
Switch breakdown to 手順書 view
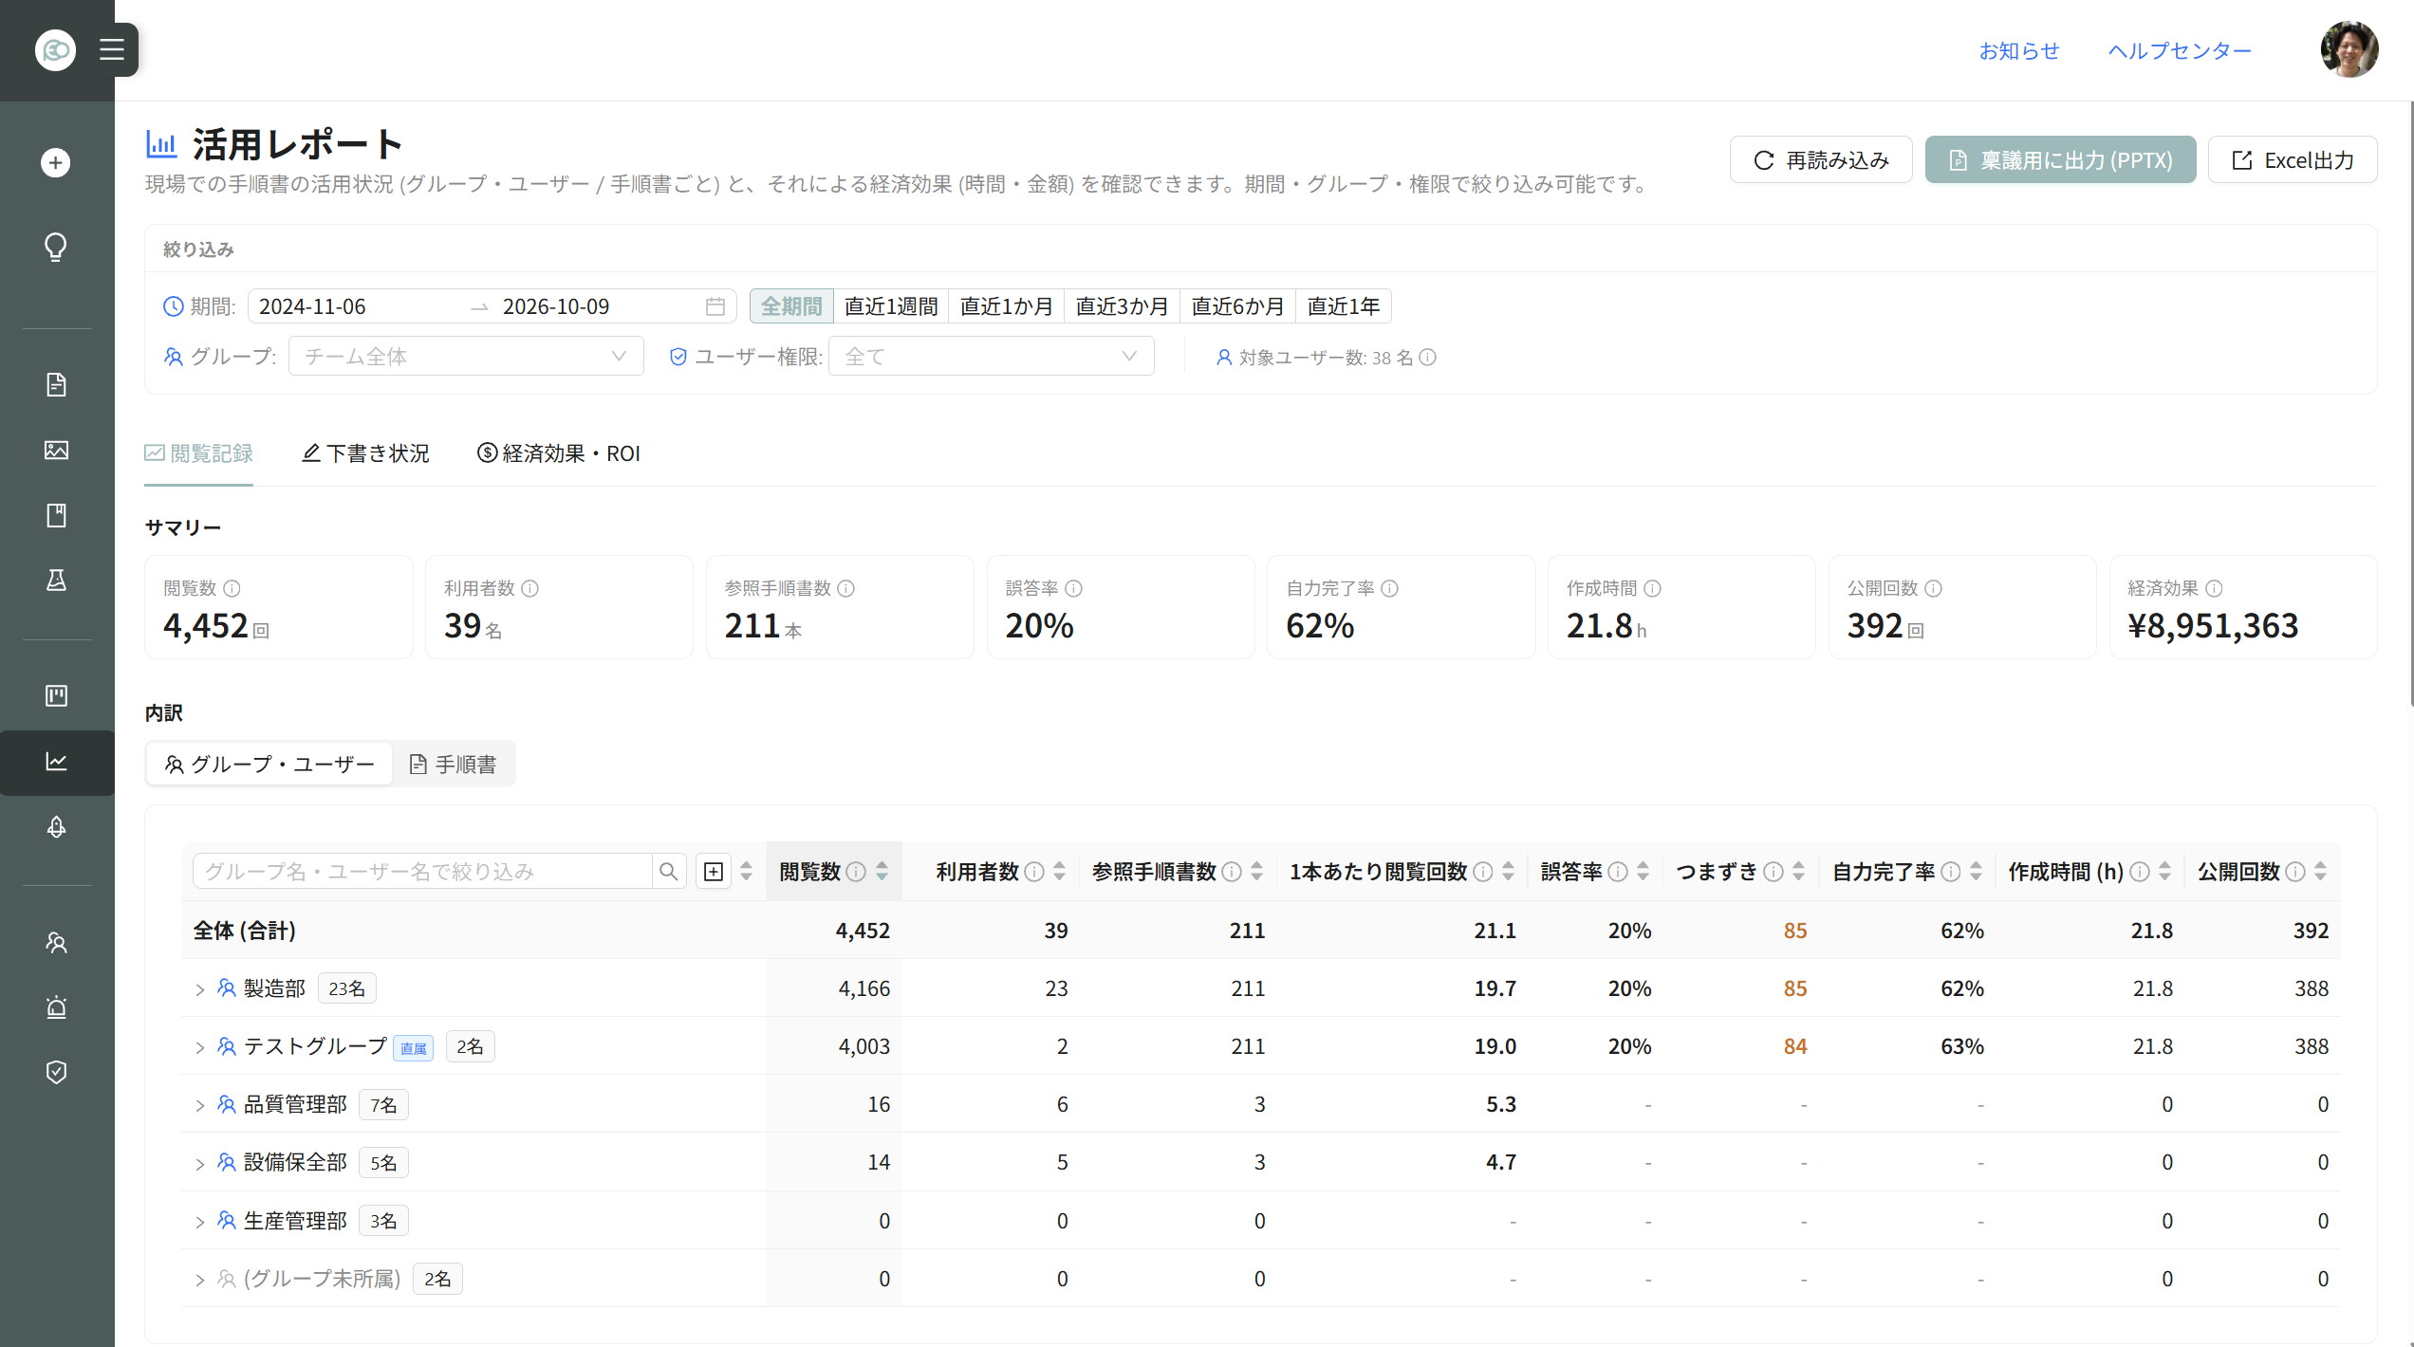point(453,764)
